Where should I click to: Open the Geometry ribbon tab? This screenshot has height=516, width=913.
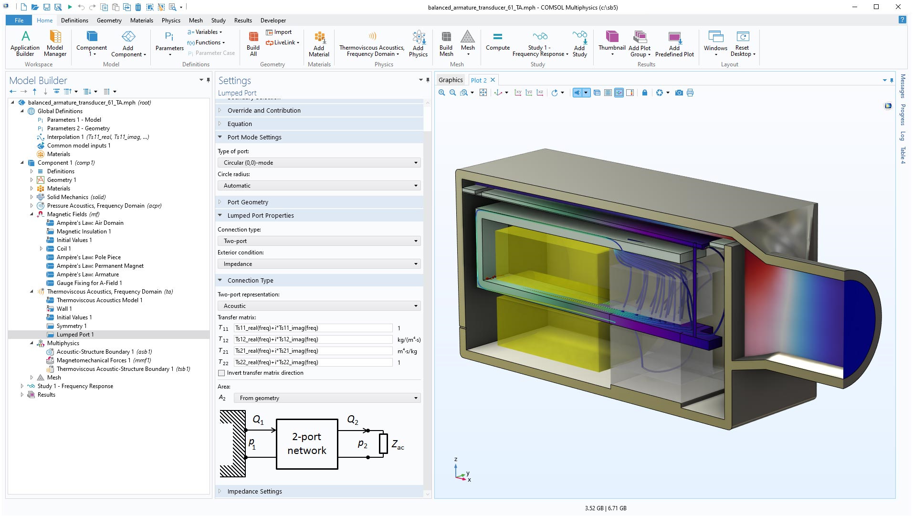(109, 21)
